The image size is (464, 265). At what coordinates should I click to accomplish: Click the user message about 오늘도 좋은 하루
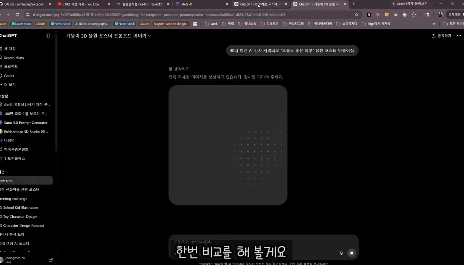(x=292, y=51)
